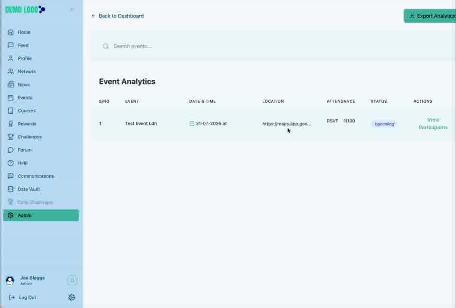
Task: Collapse the sidebar with the X icon
Action: (x=72, y=10)
